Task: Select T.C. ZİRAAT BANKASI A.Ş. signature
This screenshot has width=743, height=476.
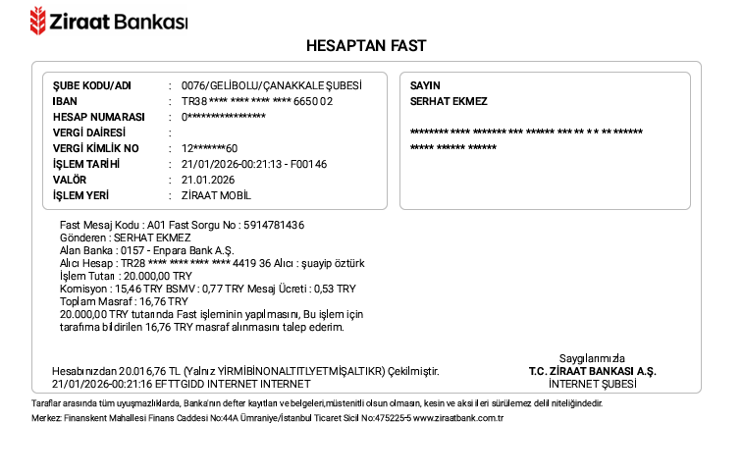Action: point(592,371)
